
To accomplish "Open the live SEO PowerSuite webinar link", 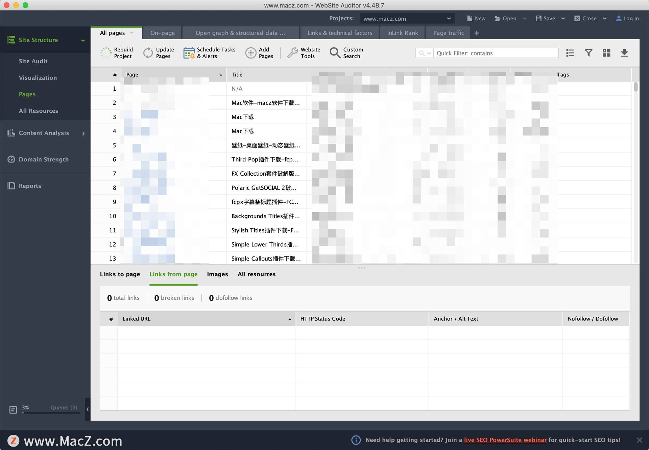I will click(x=505, y=440).
